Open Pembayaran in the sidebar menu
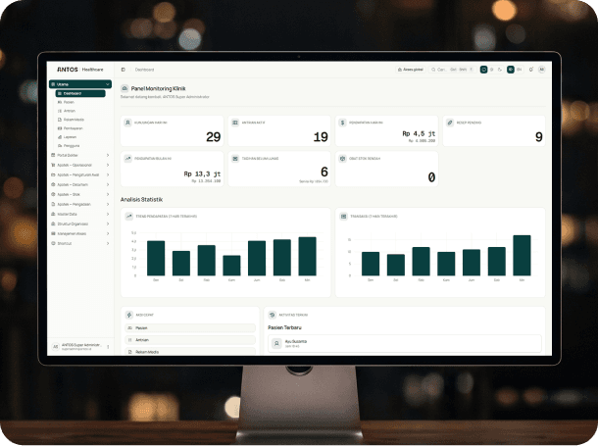This screenshot has height=446, width=598. click(80, 128)
